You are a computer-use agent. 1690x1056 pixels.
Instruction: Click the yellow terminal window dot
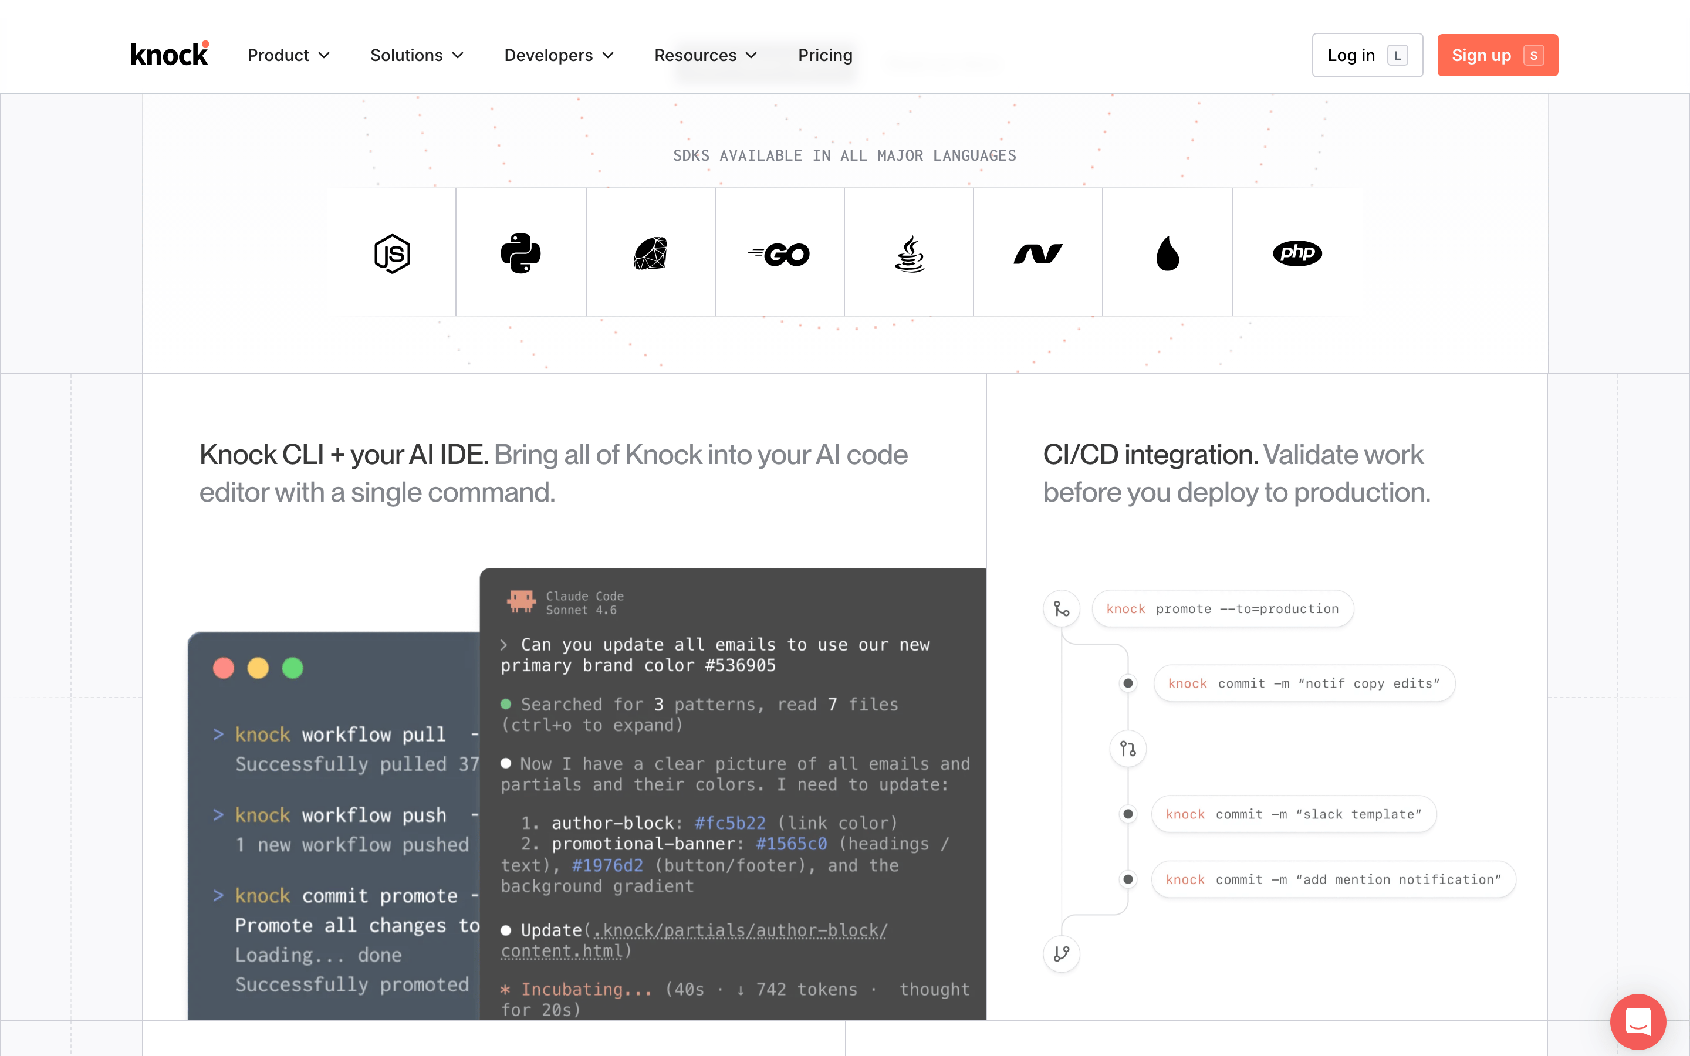258,668
